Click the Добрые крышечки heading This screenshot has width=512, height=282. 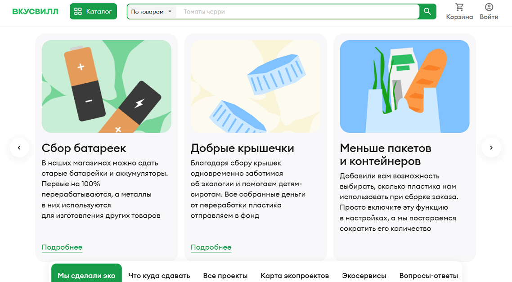[243, 148]
